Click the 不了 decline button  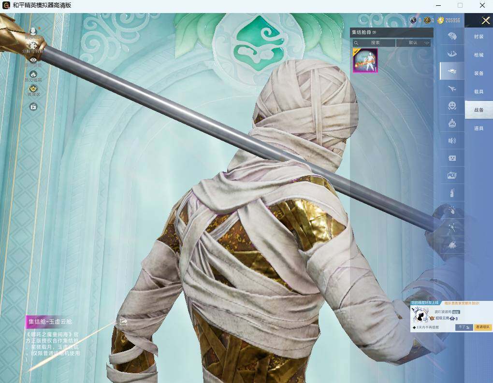(464, 327)
